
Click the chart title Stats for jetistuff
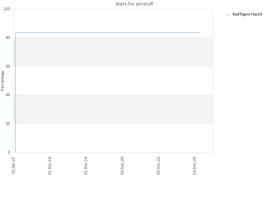click(x=134, y=4)
